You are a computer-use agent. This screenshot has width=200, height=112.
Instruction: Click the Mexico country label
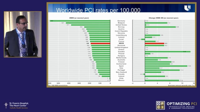pyautogui.click(x=121, y=80)
